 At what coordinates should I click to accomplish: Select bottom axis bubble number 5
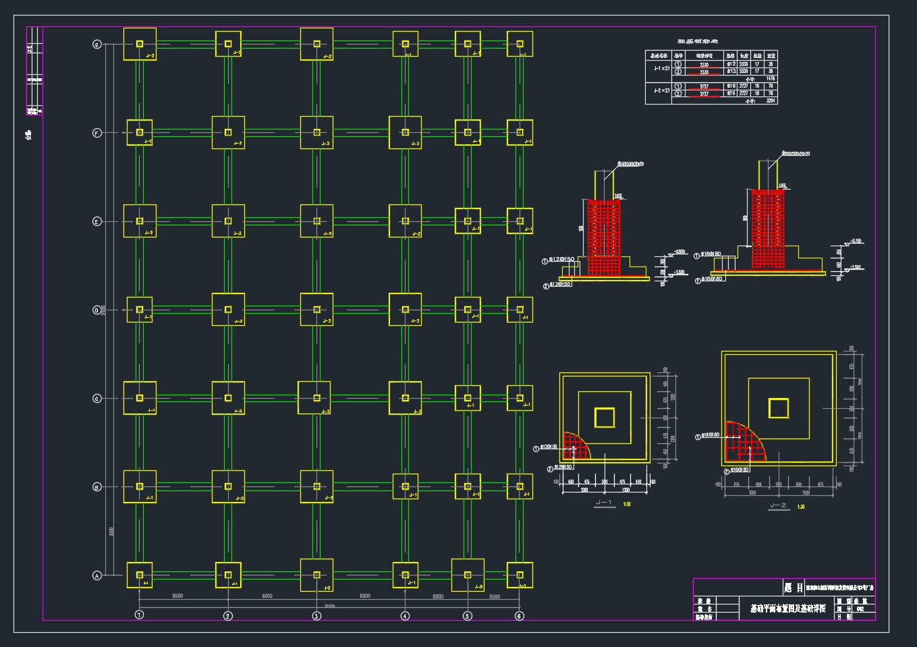point(468,615)
